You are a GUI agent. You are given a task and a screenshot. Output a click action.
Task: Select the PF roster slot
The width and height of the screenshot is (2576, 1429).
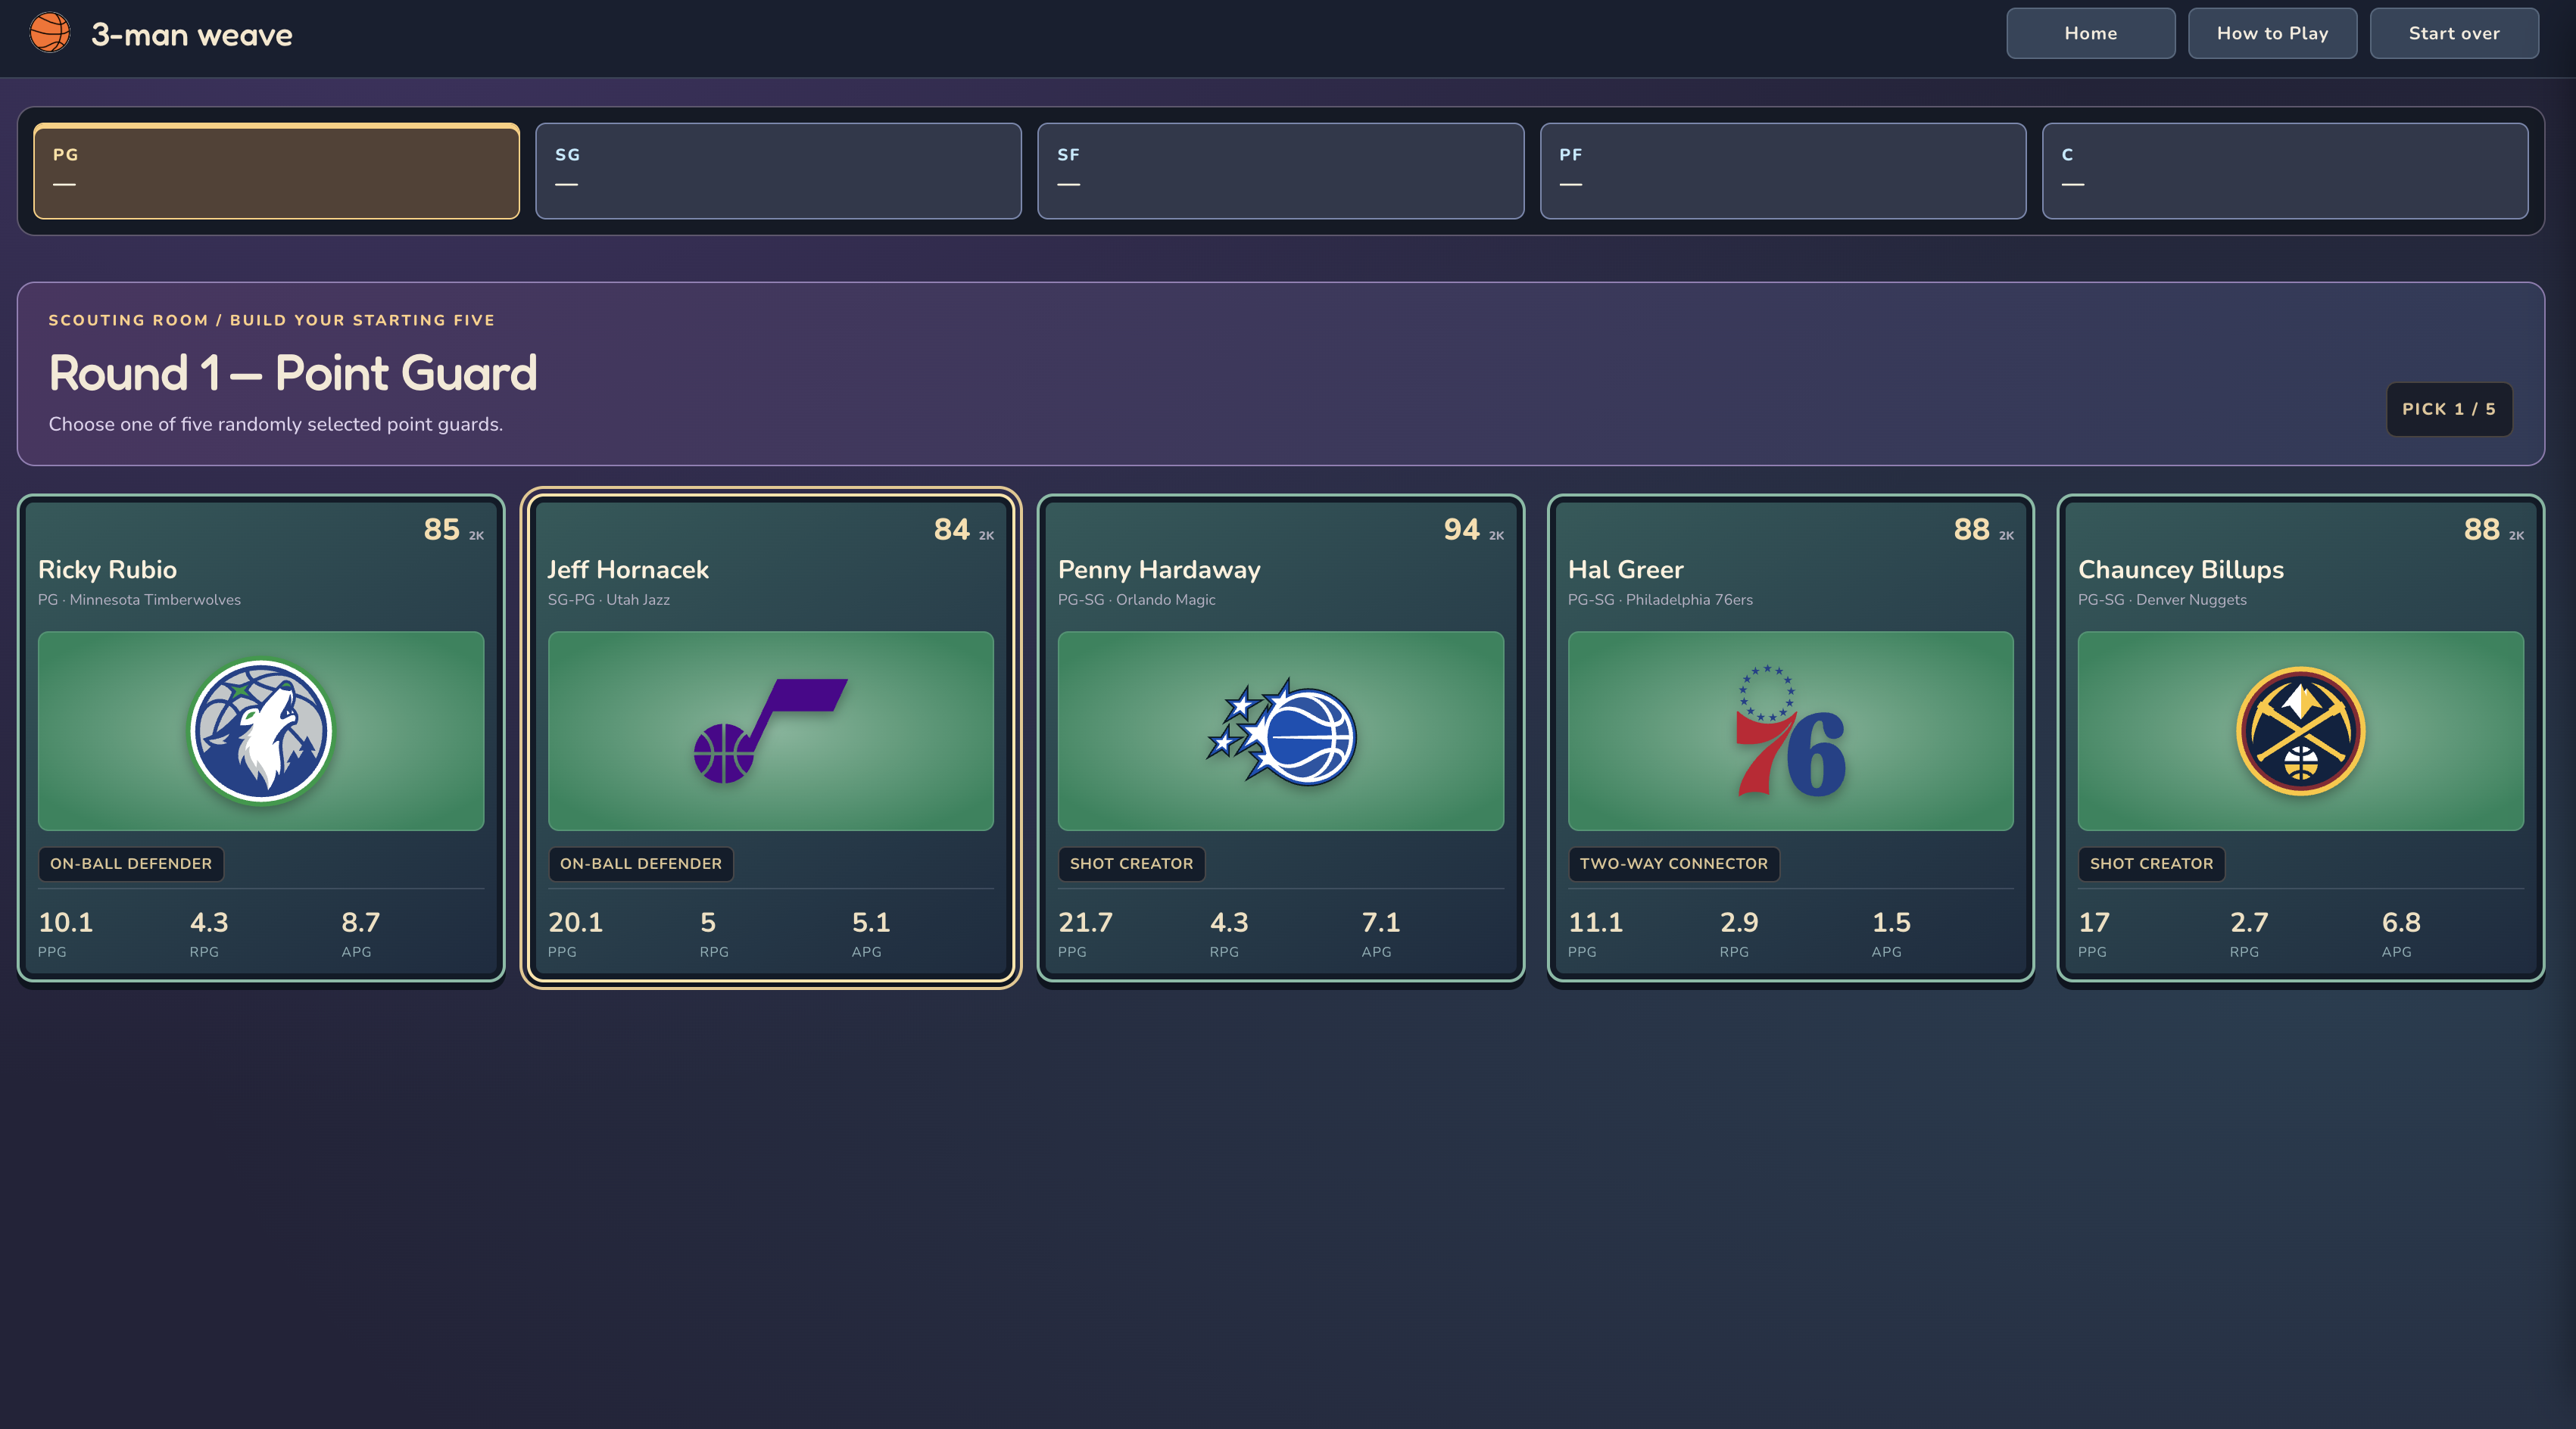pos(1783,171)
